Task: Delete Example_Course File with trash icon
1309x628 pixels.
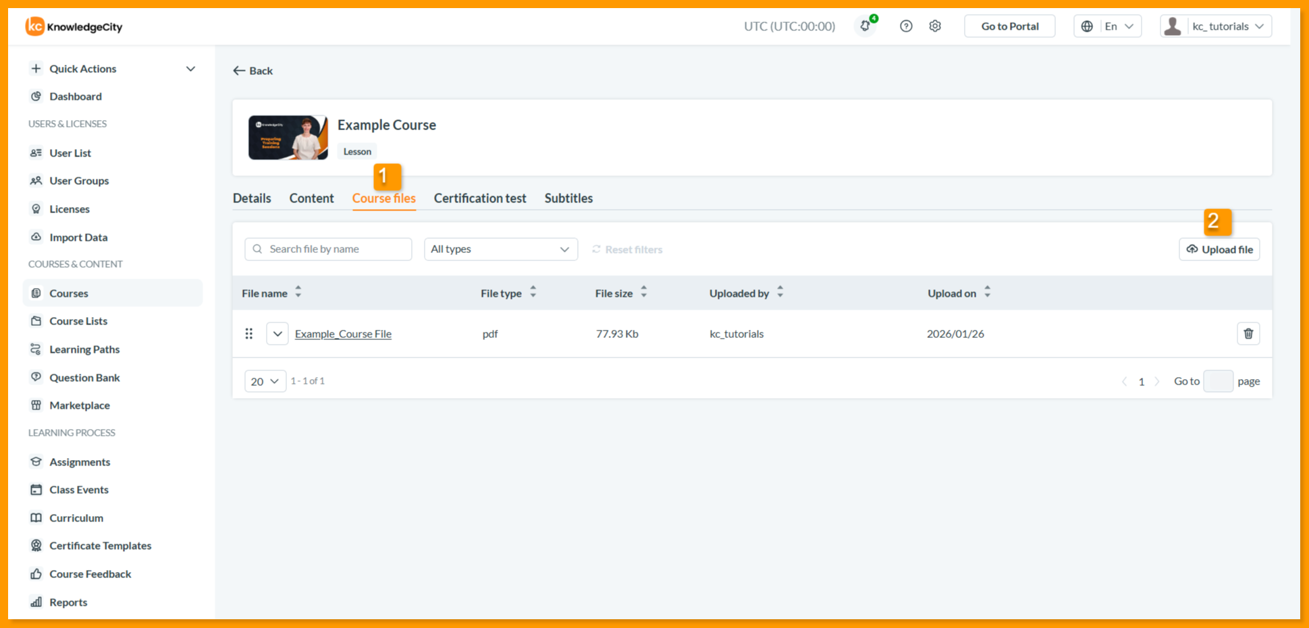Action: click(1248, 333)
